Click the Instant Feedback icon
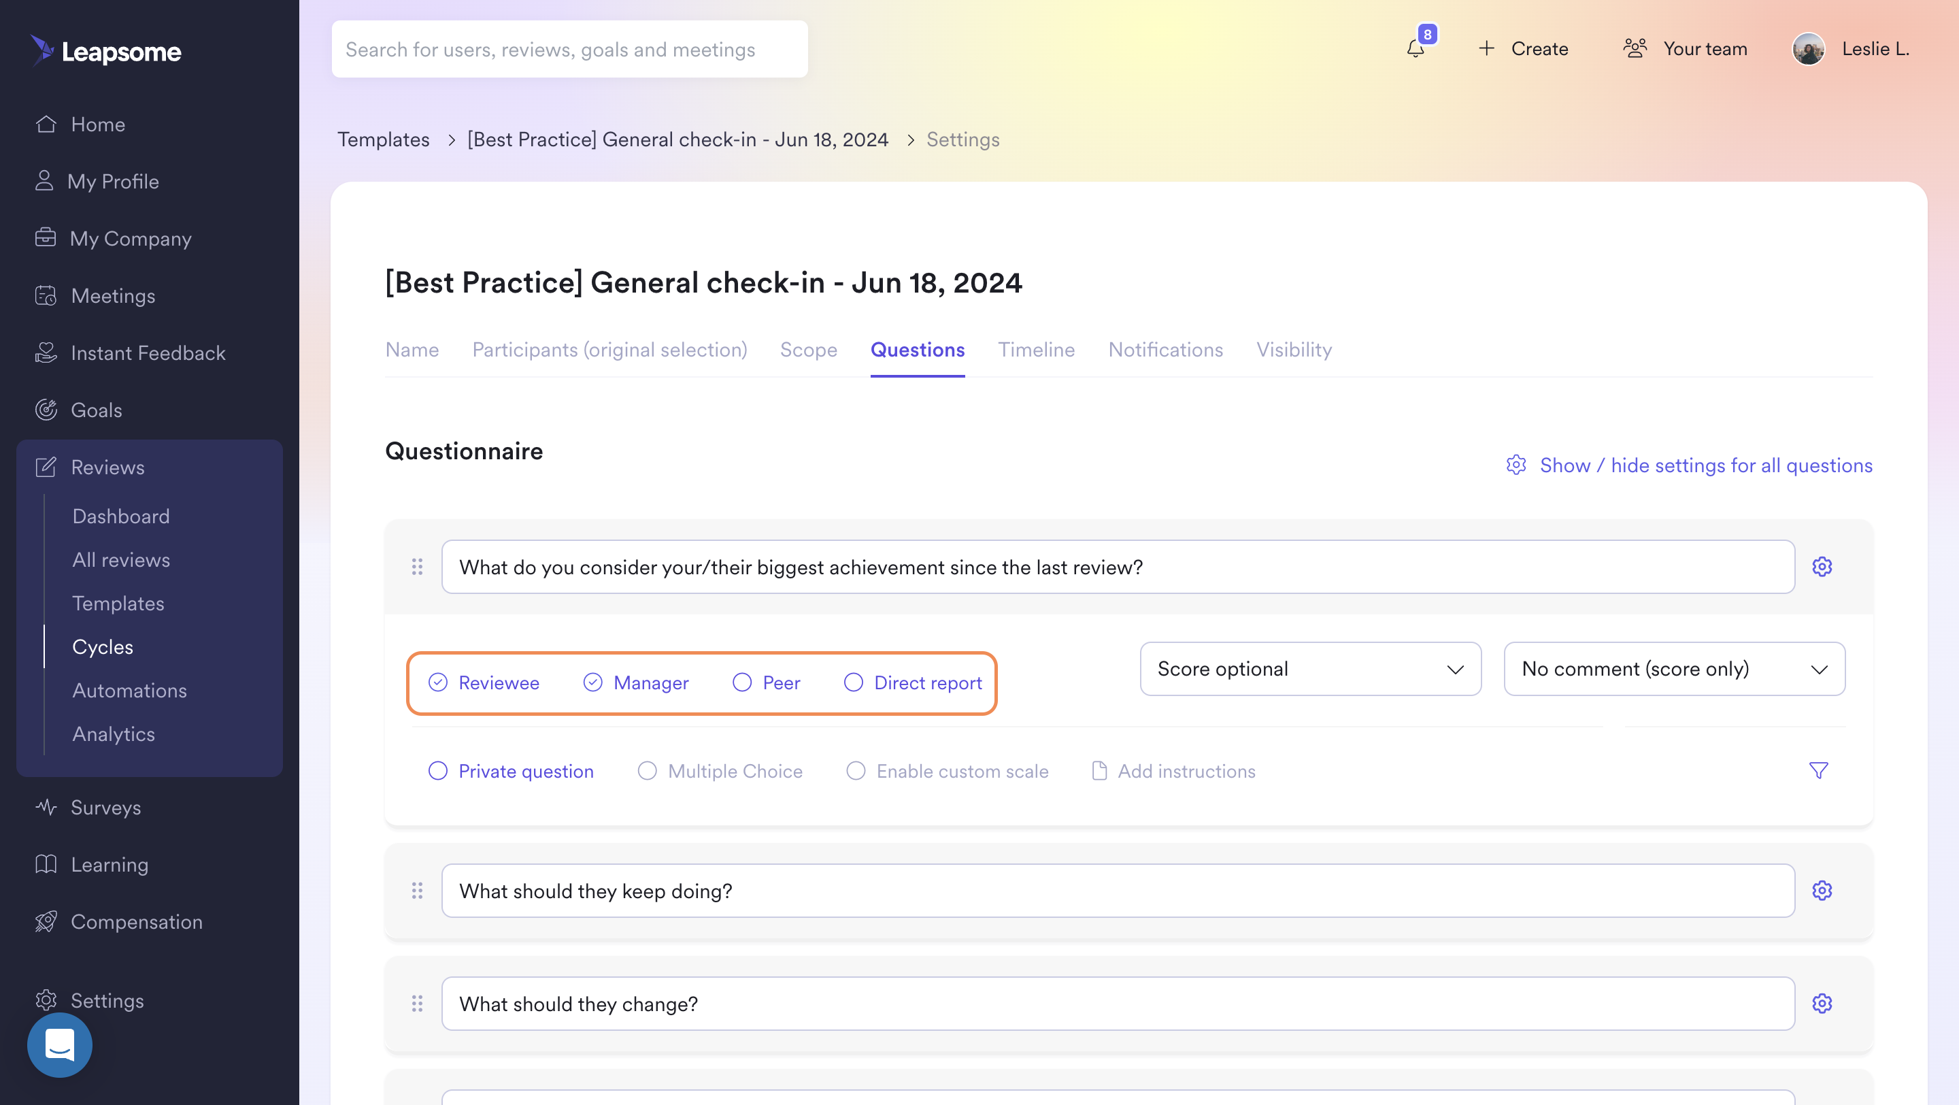Viewport: 1959px width, 1105px height. pos(46,352)
